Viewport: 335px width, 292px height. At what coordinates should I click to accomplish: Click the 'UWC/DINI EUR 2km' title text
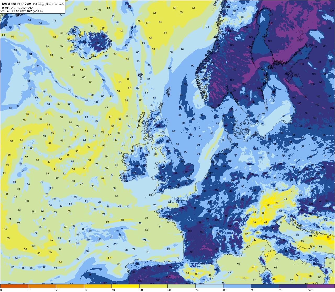(16, 4)
